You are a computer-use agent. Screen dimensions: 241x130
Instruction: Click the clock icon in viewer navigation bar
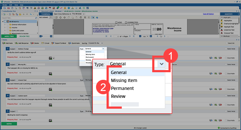point(161,36)
